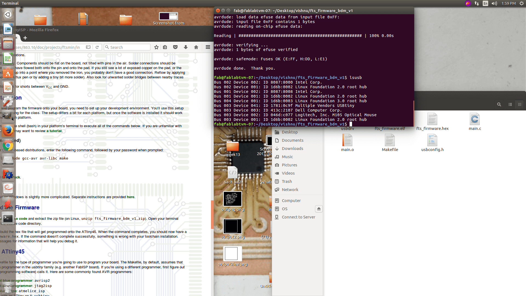Open a new tab in Firefox
This screenshot has height=296, width=526.
coord(25,38)
